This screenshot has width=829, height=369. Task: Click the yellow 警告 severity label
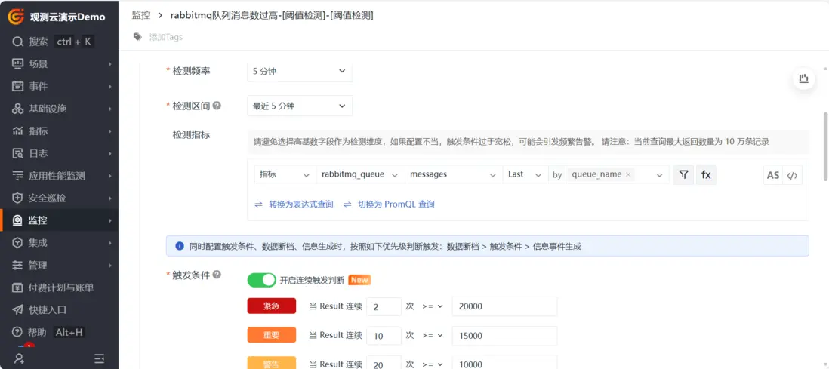[x=271, y=363]
